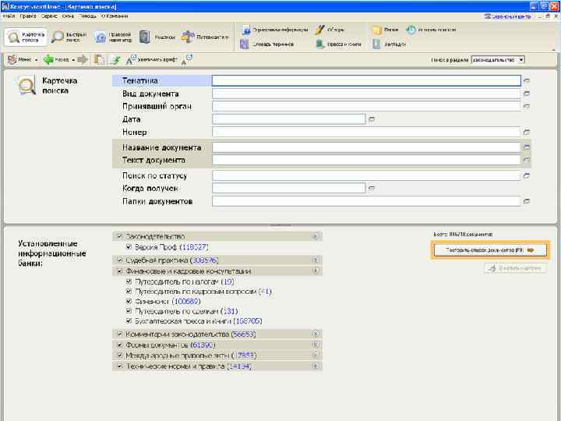Open Быстрый поиск quick search
The width and height of the screenshot is (561, 421).
click(x=69, y=37)
